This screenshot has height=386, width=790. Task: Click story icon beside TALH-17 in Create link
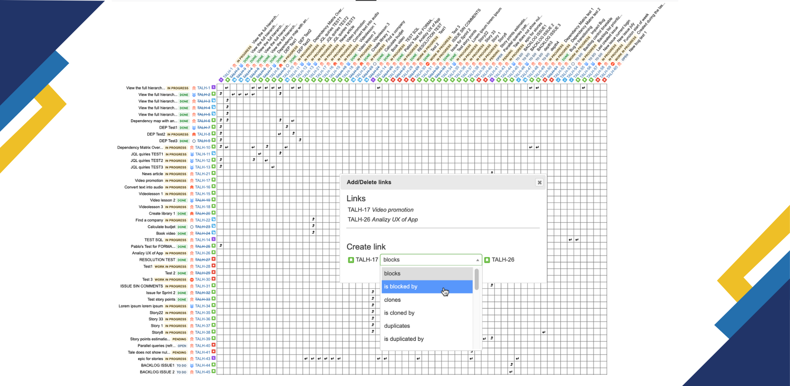pos(351,260)
